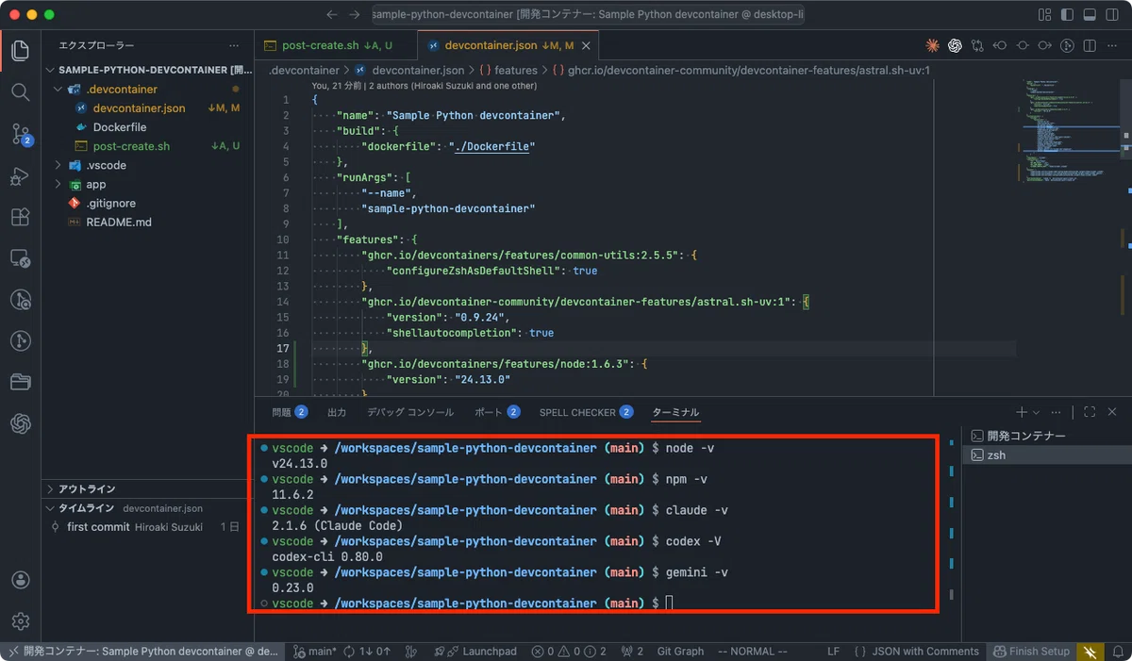Open editor more actions ellipsis

[x=1113, y=44]
